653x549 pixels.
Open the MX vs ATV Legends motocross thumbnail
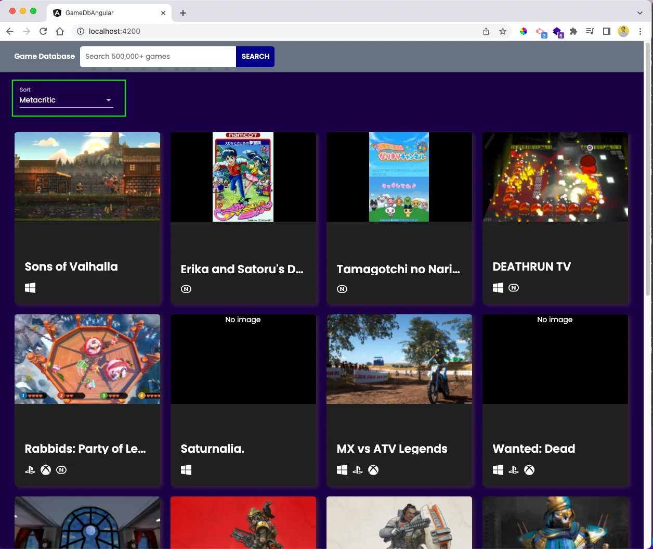pyautogui.click(x=399, y=359)
